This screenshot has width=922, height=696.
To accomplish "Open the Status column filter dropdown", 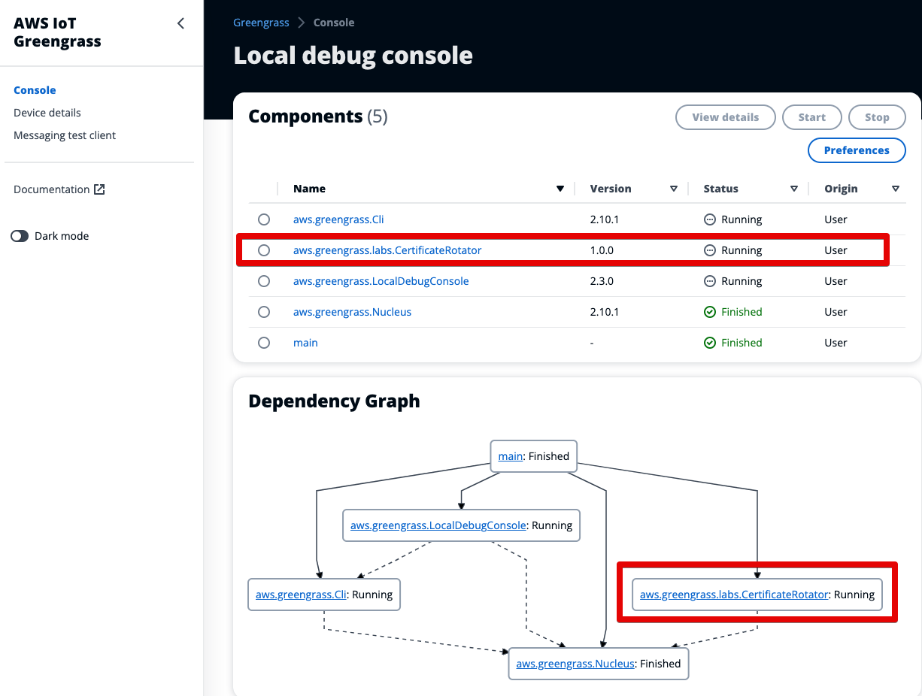I will [794, 189].
